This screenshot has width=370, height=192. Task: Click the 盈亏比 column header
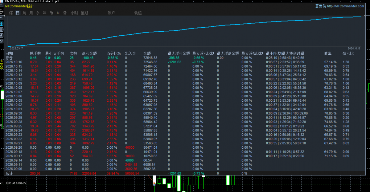tap(348, 53)
